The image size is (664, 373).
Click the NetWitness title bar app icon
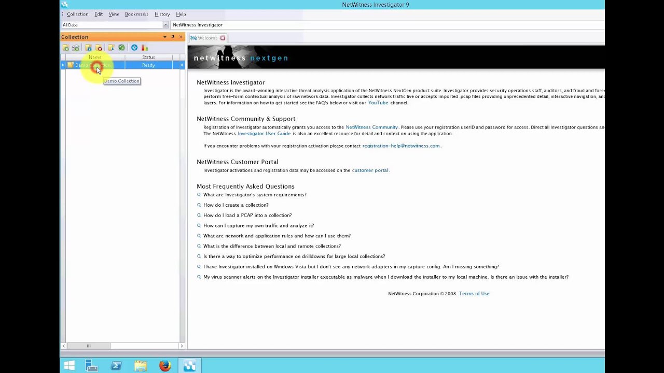click(65, 4)
